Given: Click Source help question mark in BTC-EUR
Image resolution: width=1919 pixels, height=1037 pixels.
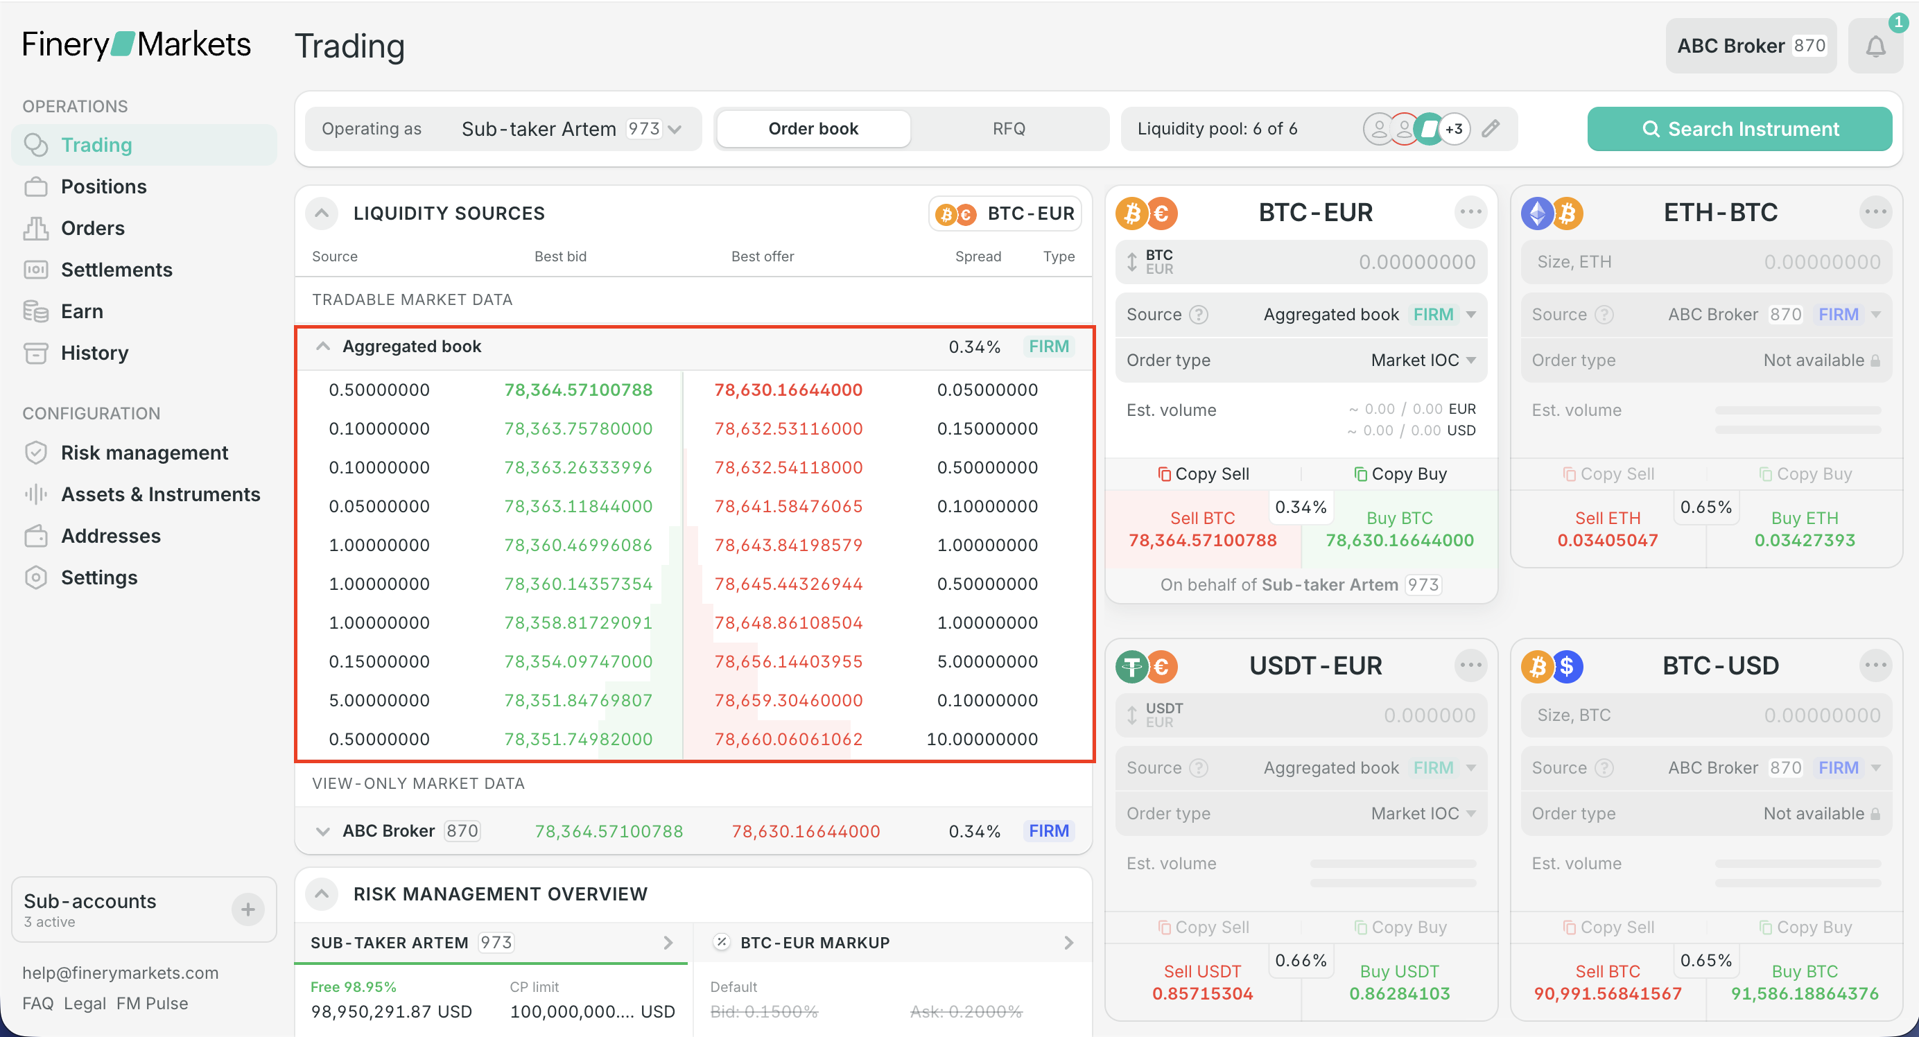Looking at the screenshot, I should 1198,315.
